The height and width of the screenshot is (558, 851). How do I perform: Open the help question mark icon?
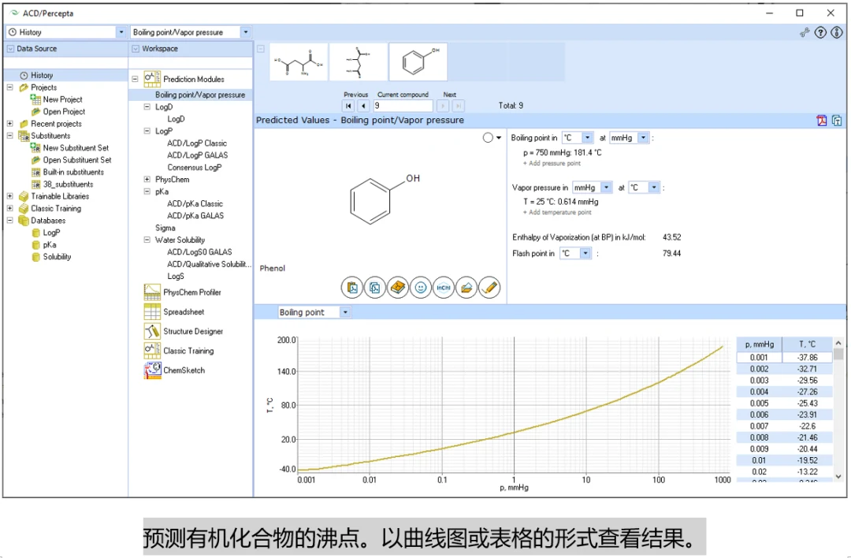pyautogui.click(x=820, y=32)
